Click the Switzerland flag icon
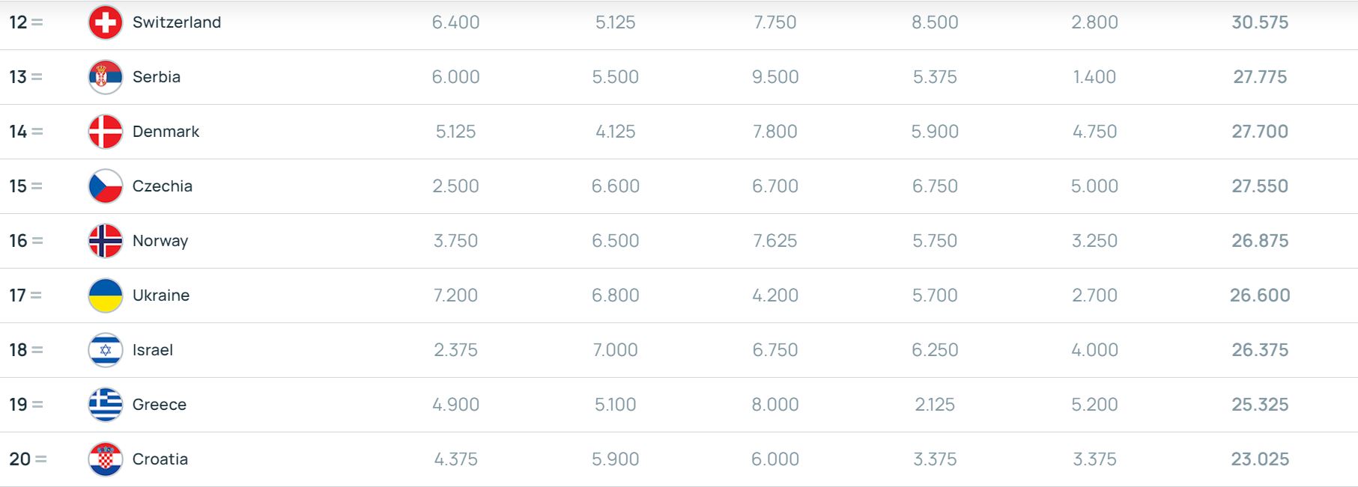 [106, 22]
